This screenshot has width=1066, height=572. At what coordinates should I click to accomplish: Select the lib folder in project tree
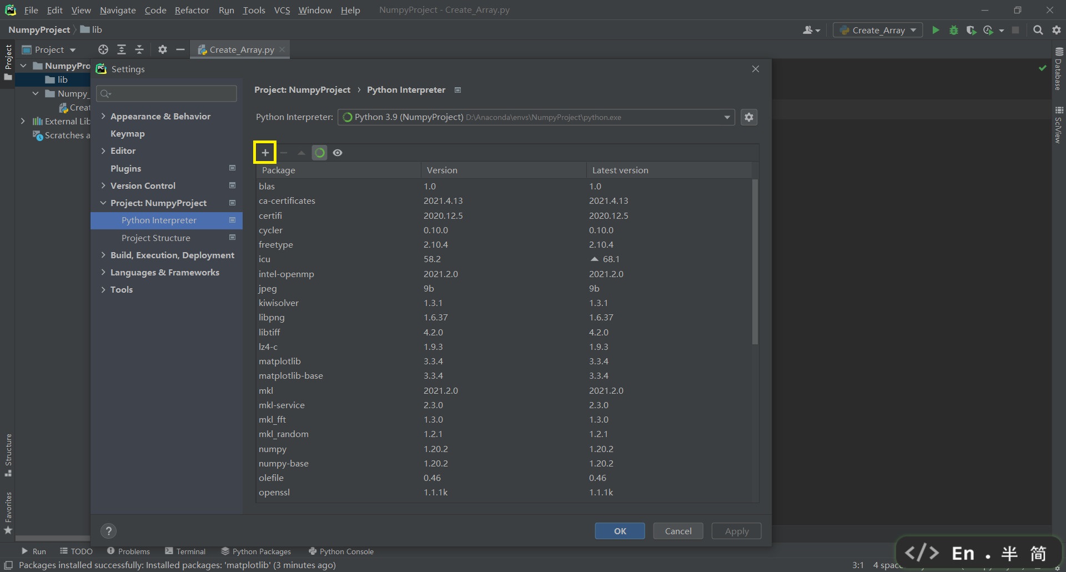tap(57, 79)
